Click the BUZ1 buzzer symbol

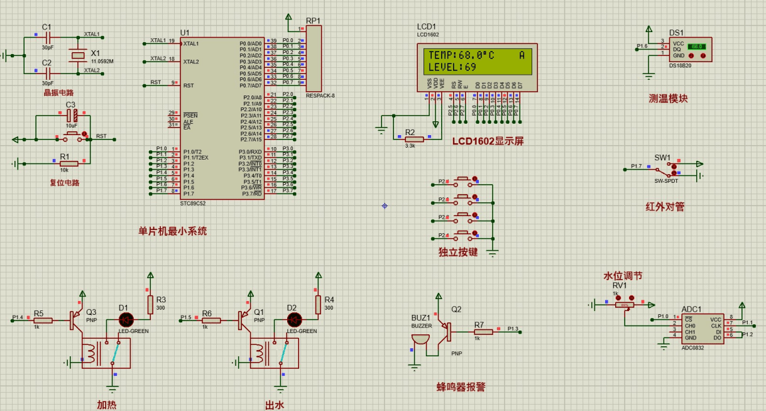pyautogui.click(x=419, y=340)
